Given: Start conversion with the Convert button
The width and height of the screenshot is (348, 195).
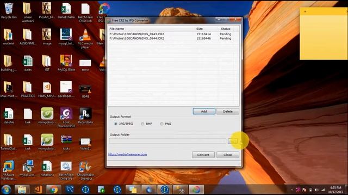Looking at the screenshot, I should point(203,155).
